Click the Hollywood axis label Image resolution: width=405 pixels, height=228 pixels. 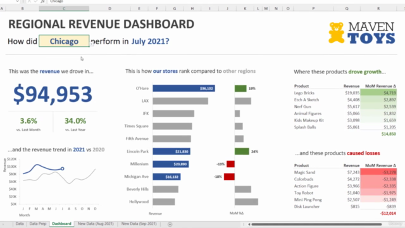[139, 201]
